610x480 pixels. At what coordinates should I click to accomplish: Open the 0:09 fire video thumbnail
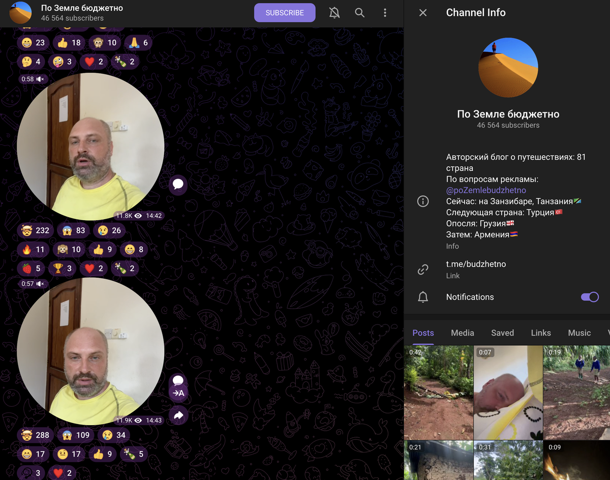click(577, 460)
